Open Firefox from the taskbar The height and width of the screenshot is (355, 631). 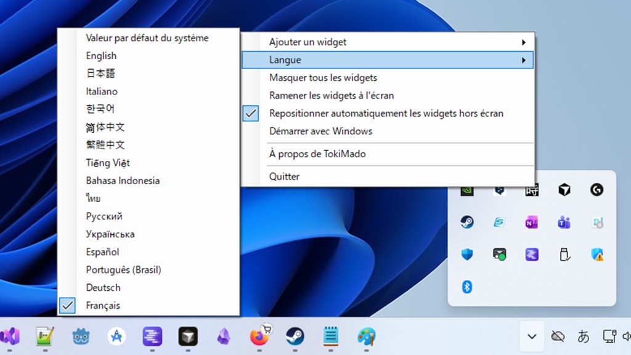point(259,337)
